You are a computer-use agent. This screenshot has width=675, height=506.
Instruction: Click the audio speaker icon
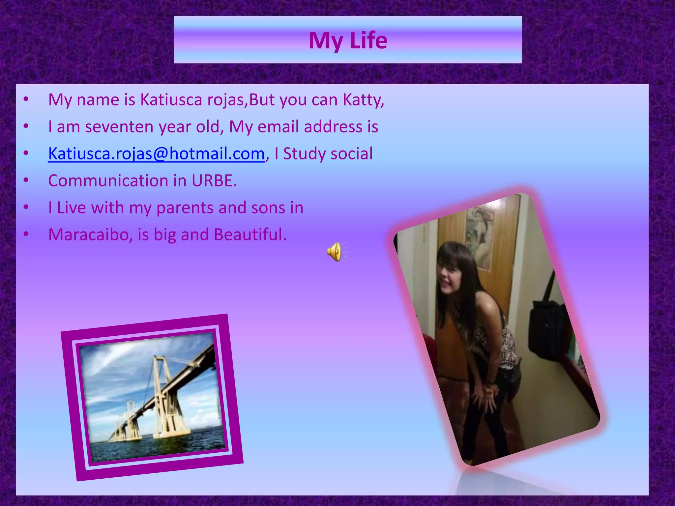pos(337,252)
